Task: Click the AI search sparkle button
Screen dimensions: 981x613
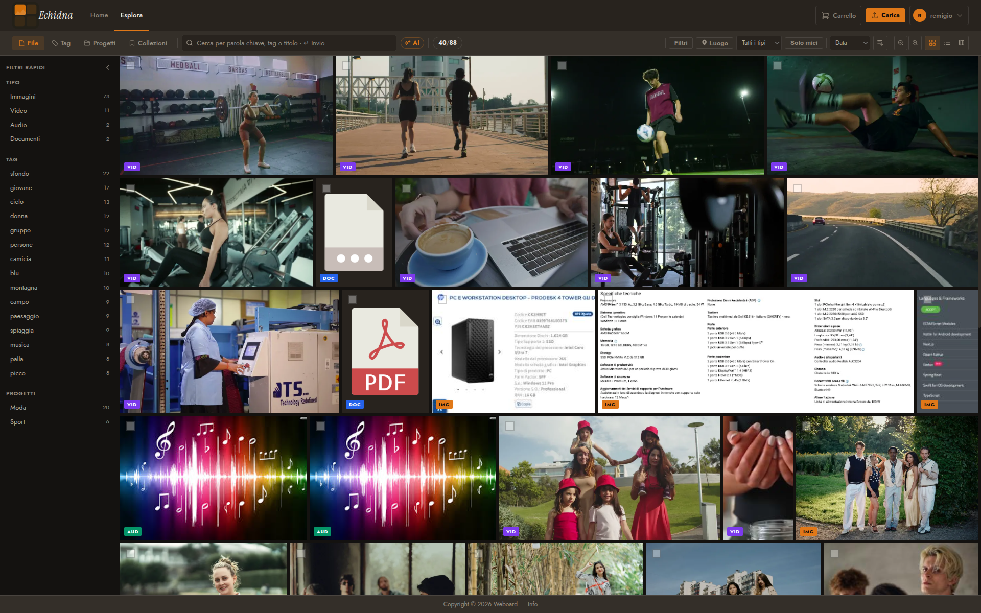Action: click(412, 43)
